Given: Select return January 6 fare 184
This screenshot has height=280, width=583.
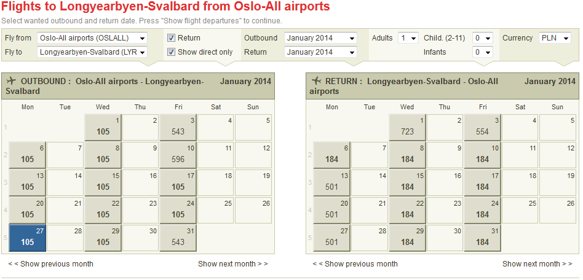Looking at the screenshot, I should 332,155.
